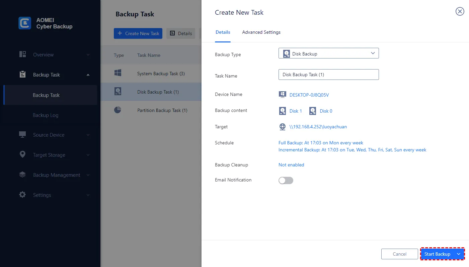Enable the Email Notification toggle
Screen dimensions: 469x267
[x=286, y=180]
